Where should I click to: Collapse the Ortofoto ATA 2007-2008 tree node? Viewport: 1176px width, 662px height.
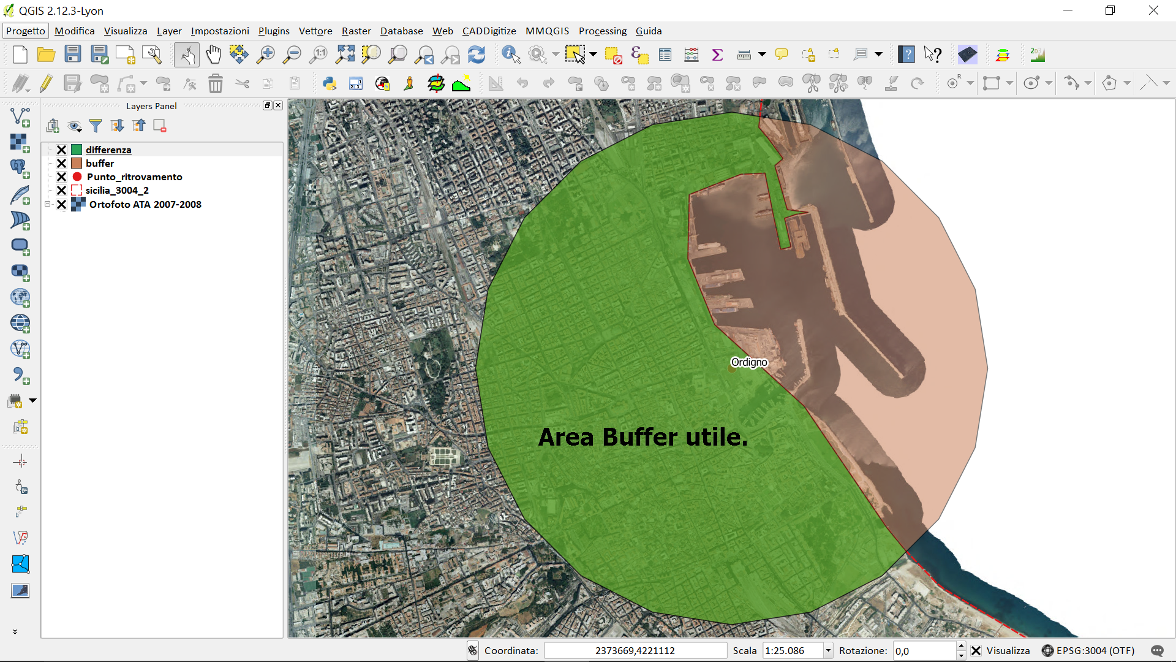point(47,204)
